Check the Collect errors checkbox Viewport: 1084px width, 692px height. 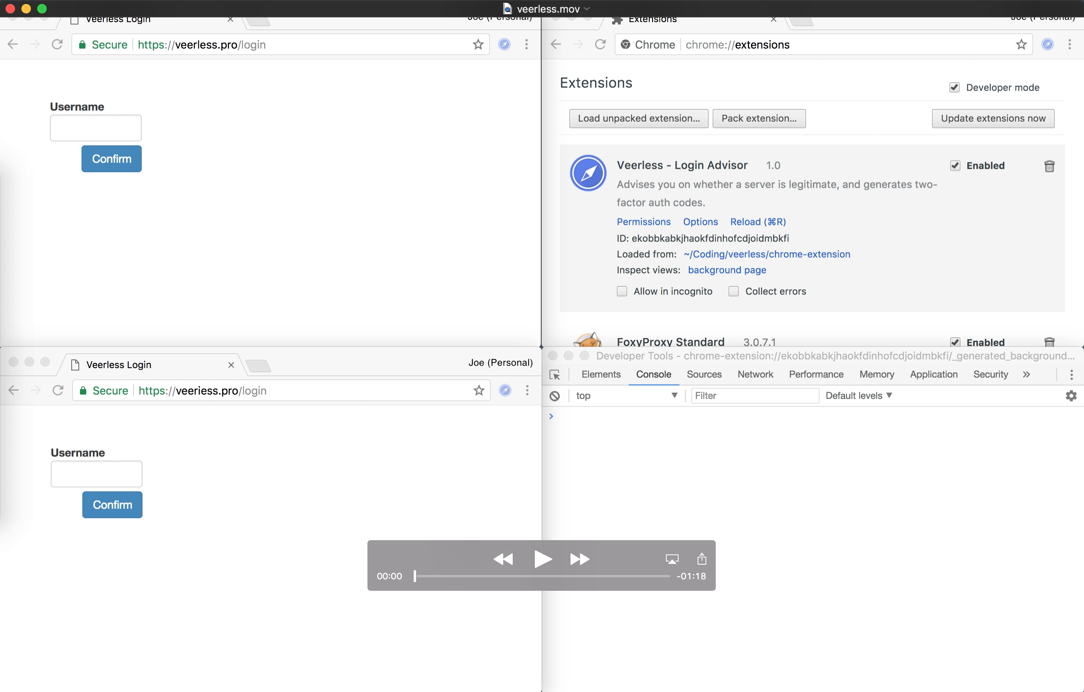point(733,291)
